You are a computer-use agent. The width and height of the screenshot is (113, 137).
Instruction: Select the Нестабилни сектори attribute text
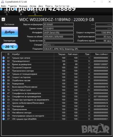pyautogui.click(x=22, y=112)
